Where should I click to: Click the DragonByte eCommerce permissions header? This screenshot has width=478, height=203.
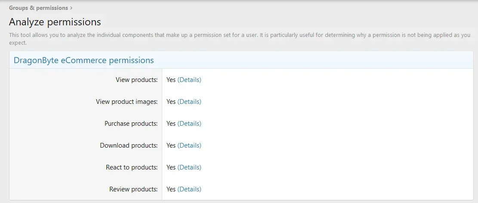(x=83, y=60)
